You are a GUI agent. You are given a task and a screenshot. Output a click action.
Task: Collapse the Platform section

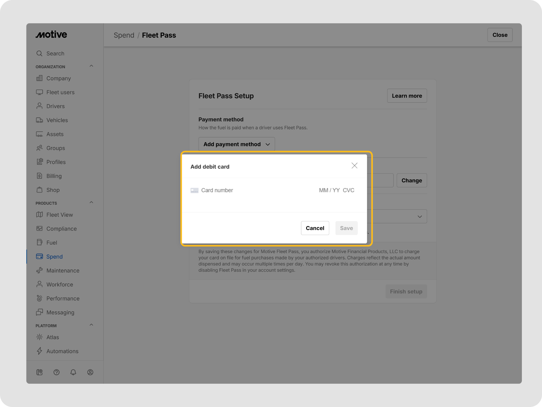tap(91, 325)
